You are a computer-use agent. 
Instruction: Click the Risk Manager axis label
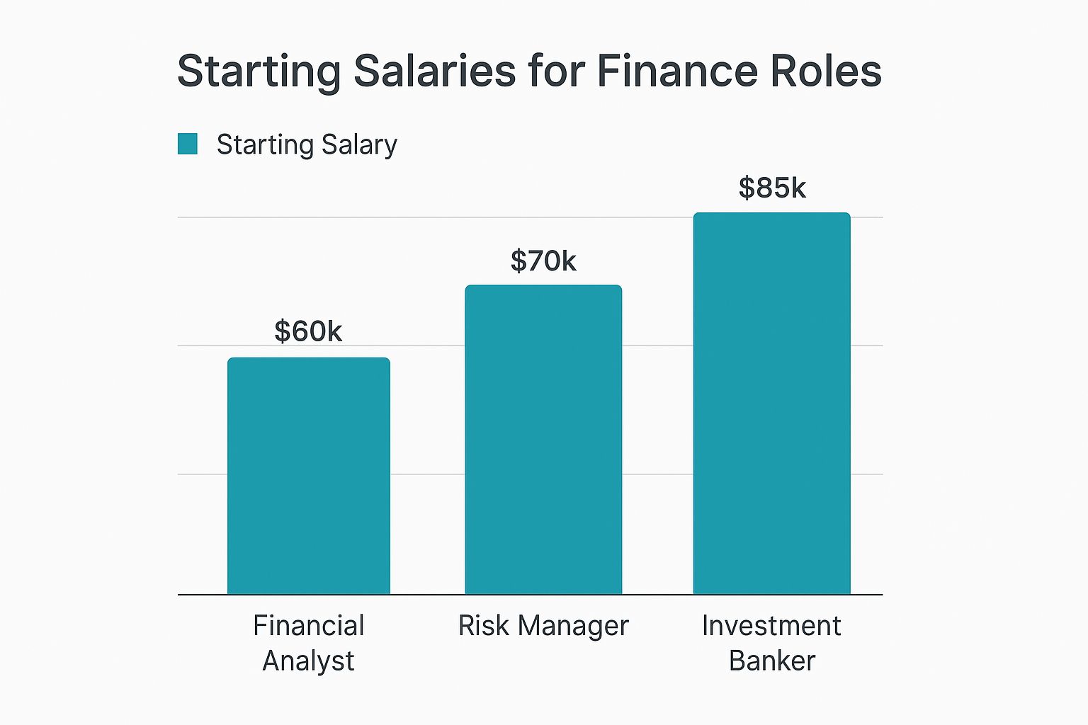(543, 626)
